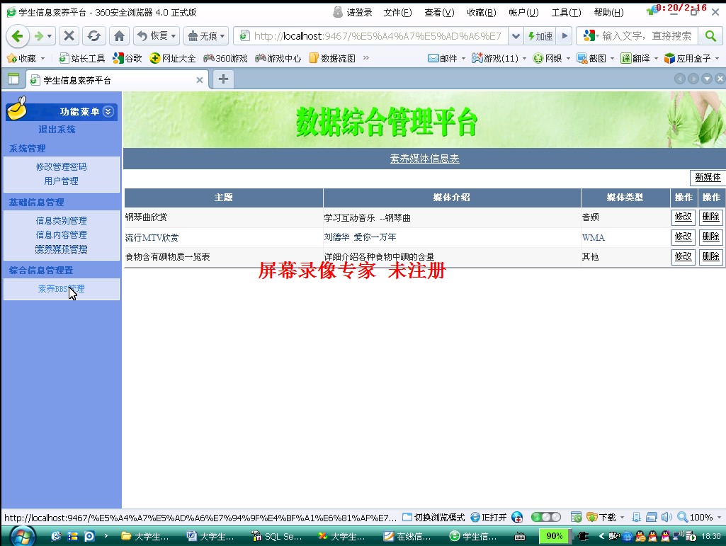The width and height of the screenshot is (726, 546).
Task: Click 修改 for 钢琴曲欣赏 row
Action: click(x=683, y=217)
